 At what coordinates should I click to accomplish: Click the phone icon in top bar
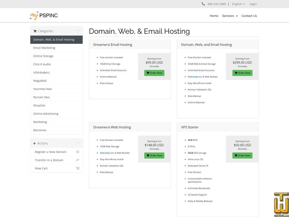203,4
